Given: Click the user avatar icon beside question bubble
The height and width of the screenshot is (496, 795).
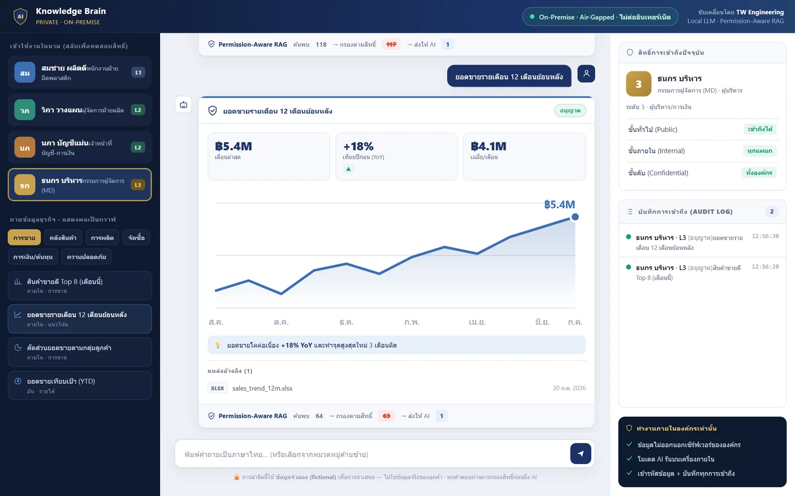Looking at the screenshot, I should 586,74.
